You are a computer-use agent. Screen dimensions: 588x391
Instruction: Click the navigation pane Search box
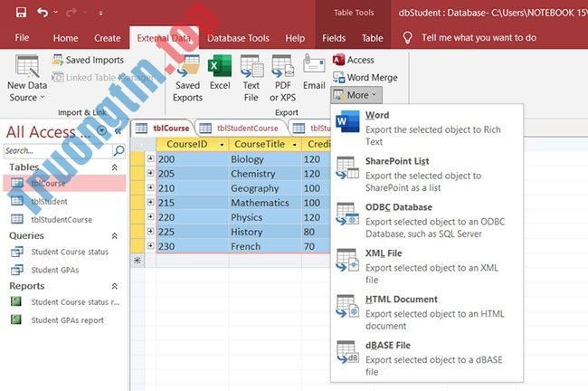click(58, 151)
